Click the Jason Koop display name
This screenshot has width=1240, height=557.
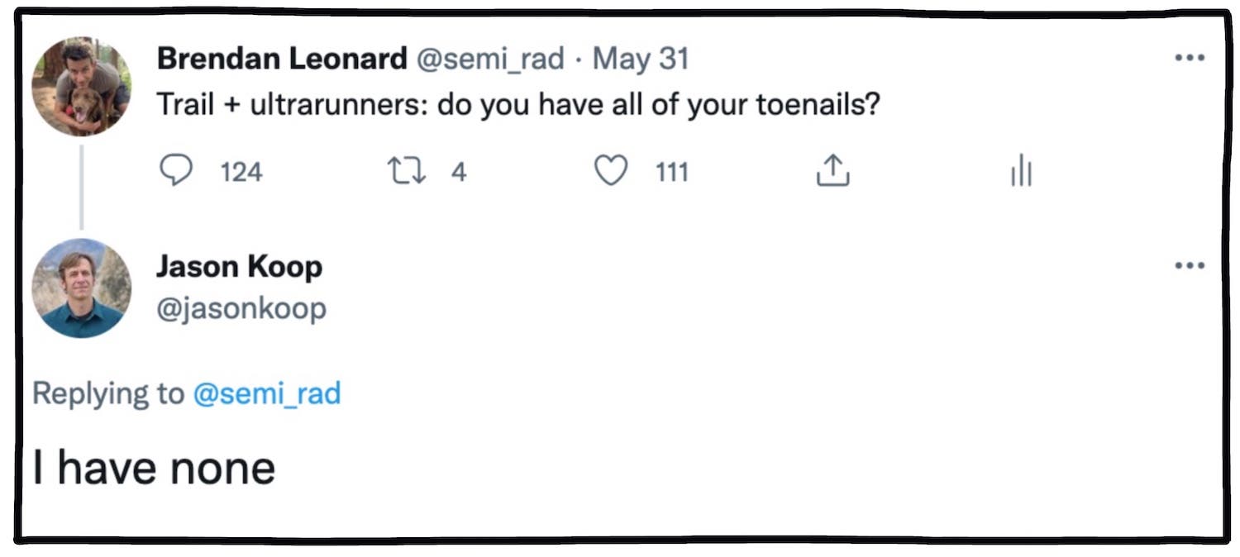pos(239,267)
